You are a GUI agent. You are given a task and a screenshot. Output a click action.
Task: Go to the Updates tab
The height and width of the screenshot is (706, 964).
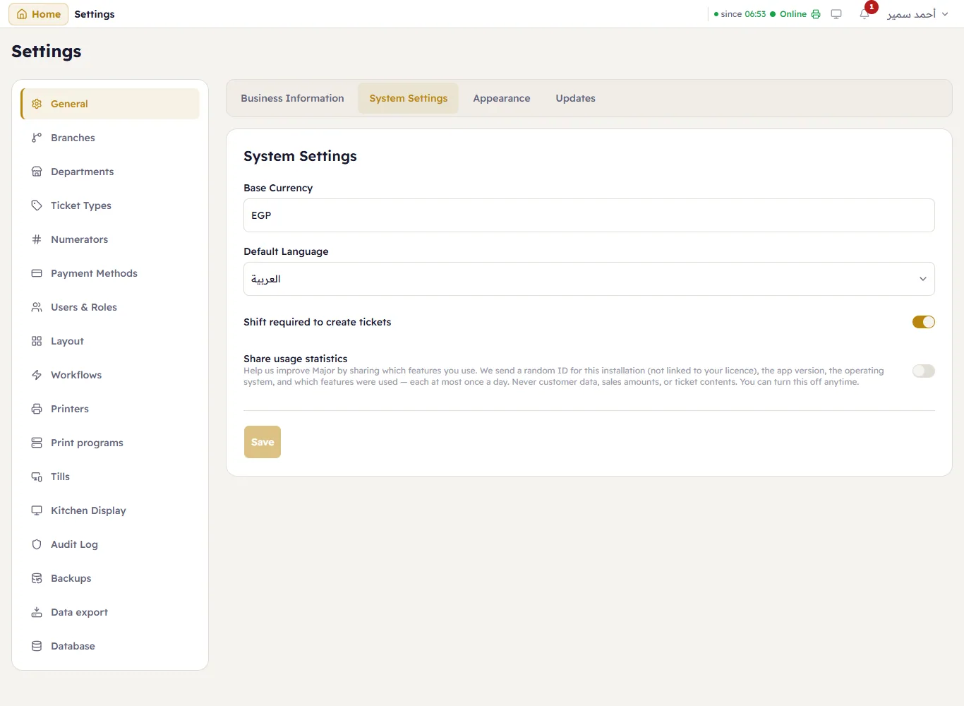tap(576, 98)
